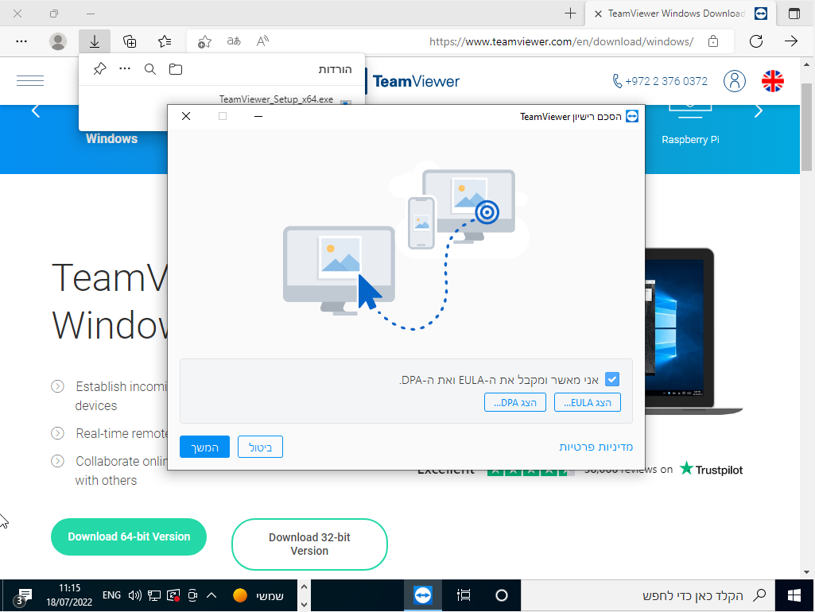Open volume control in system tray

coord(134,595)
